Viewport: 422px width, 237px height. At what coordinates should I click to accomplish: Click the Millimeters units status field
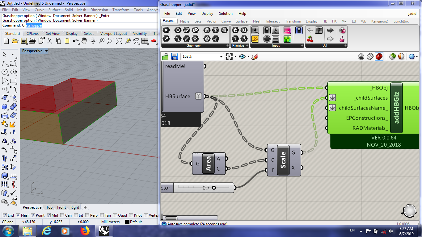tap(110, 222)
